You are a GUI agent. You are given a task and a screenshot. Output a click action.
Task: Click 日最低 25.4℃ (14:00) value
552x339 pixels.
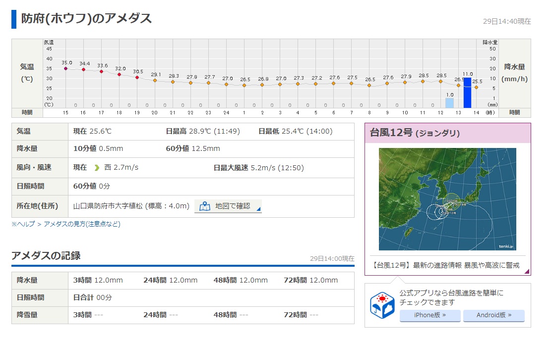tap(296, 131)
